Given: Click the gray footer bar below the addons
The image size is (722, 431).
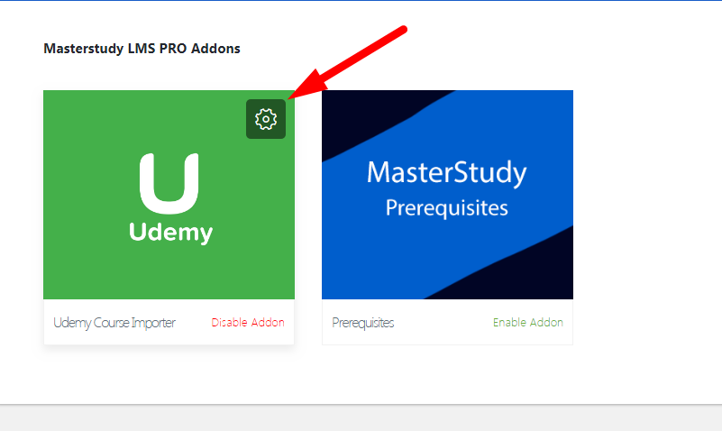Looking at the screenshot, I should tap(361, 418).
